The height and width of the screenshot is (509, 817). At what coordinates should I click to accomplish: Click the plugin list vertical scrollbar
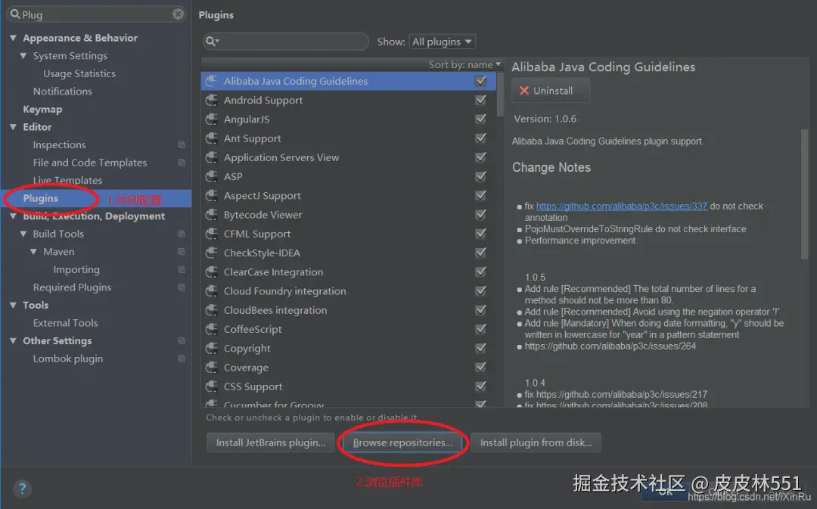pos(500,94)
